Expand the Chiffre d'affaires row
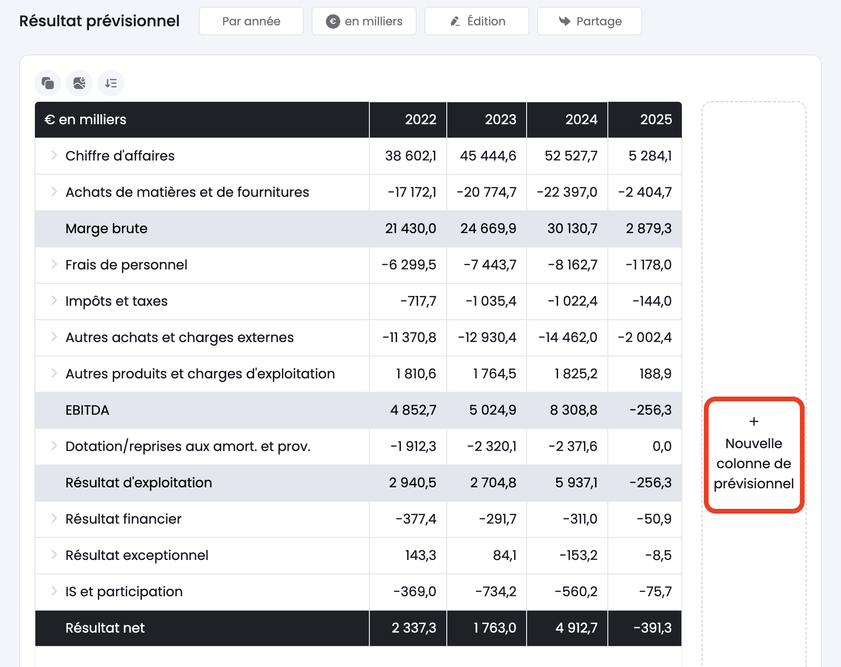Screen dimensions: 841x667 tap(54, 155)
